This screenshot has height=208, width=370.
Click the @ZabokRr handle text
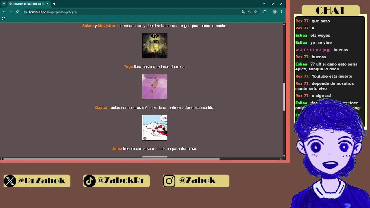point(121,181)
